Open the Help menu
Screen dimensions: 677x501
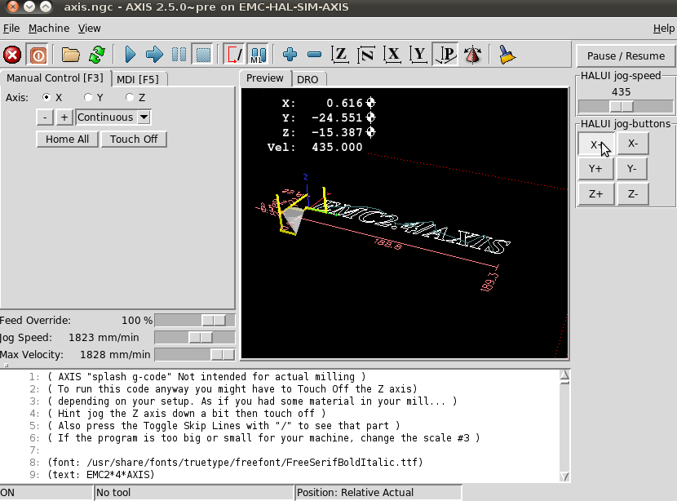664,29
